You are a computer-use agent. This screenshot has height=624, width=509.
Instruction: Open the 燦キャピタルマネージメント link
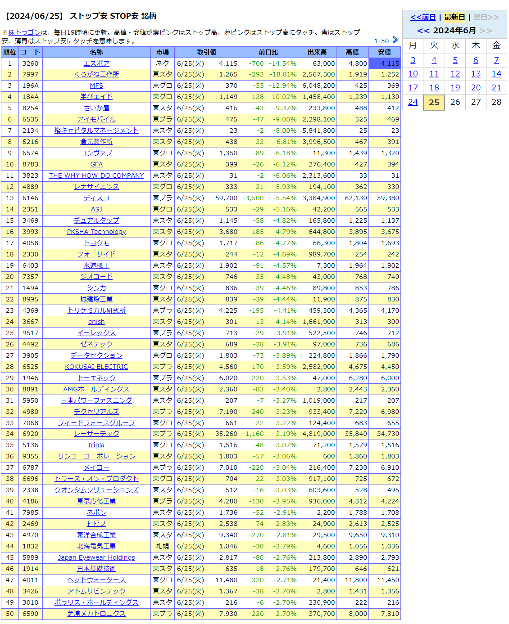(96, 130)
